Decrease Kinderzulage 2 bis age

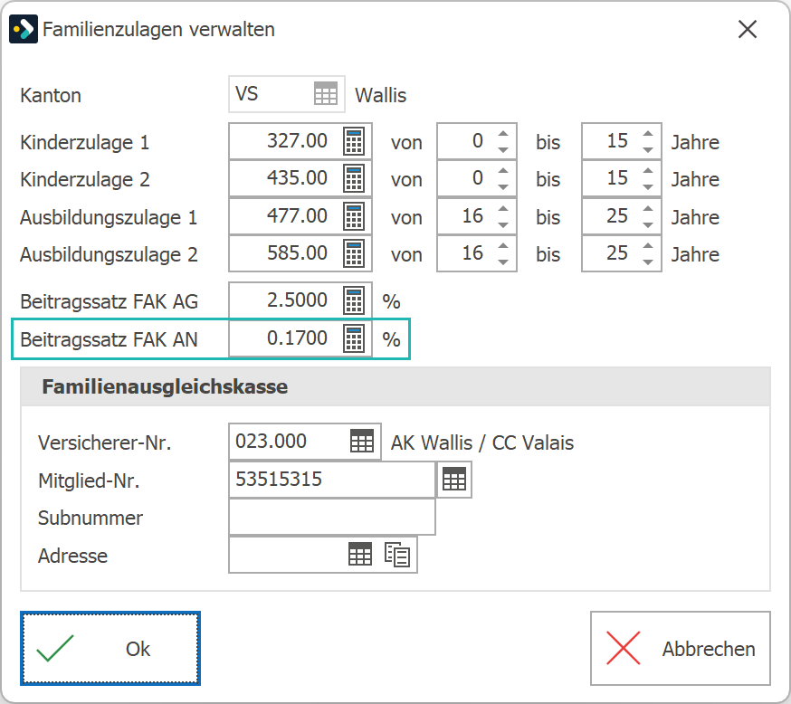(x=648, y=187)
